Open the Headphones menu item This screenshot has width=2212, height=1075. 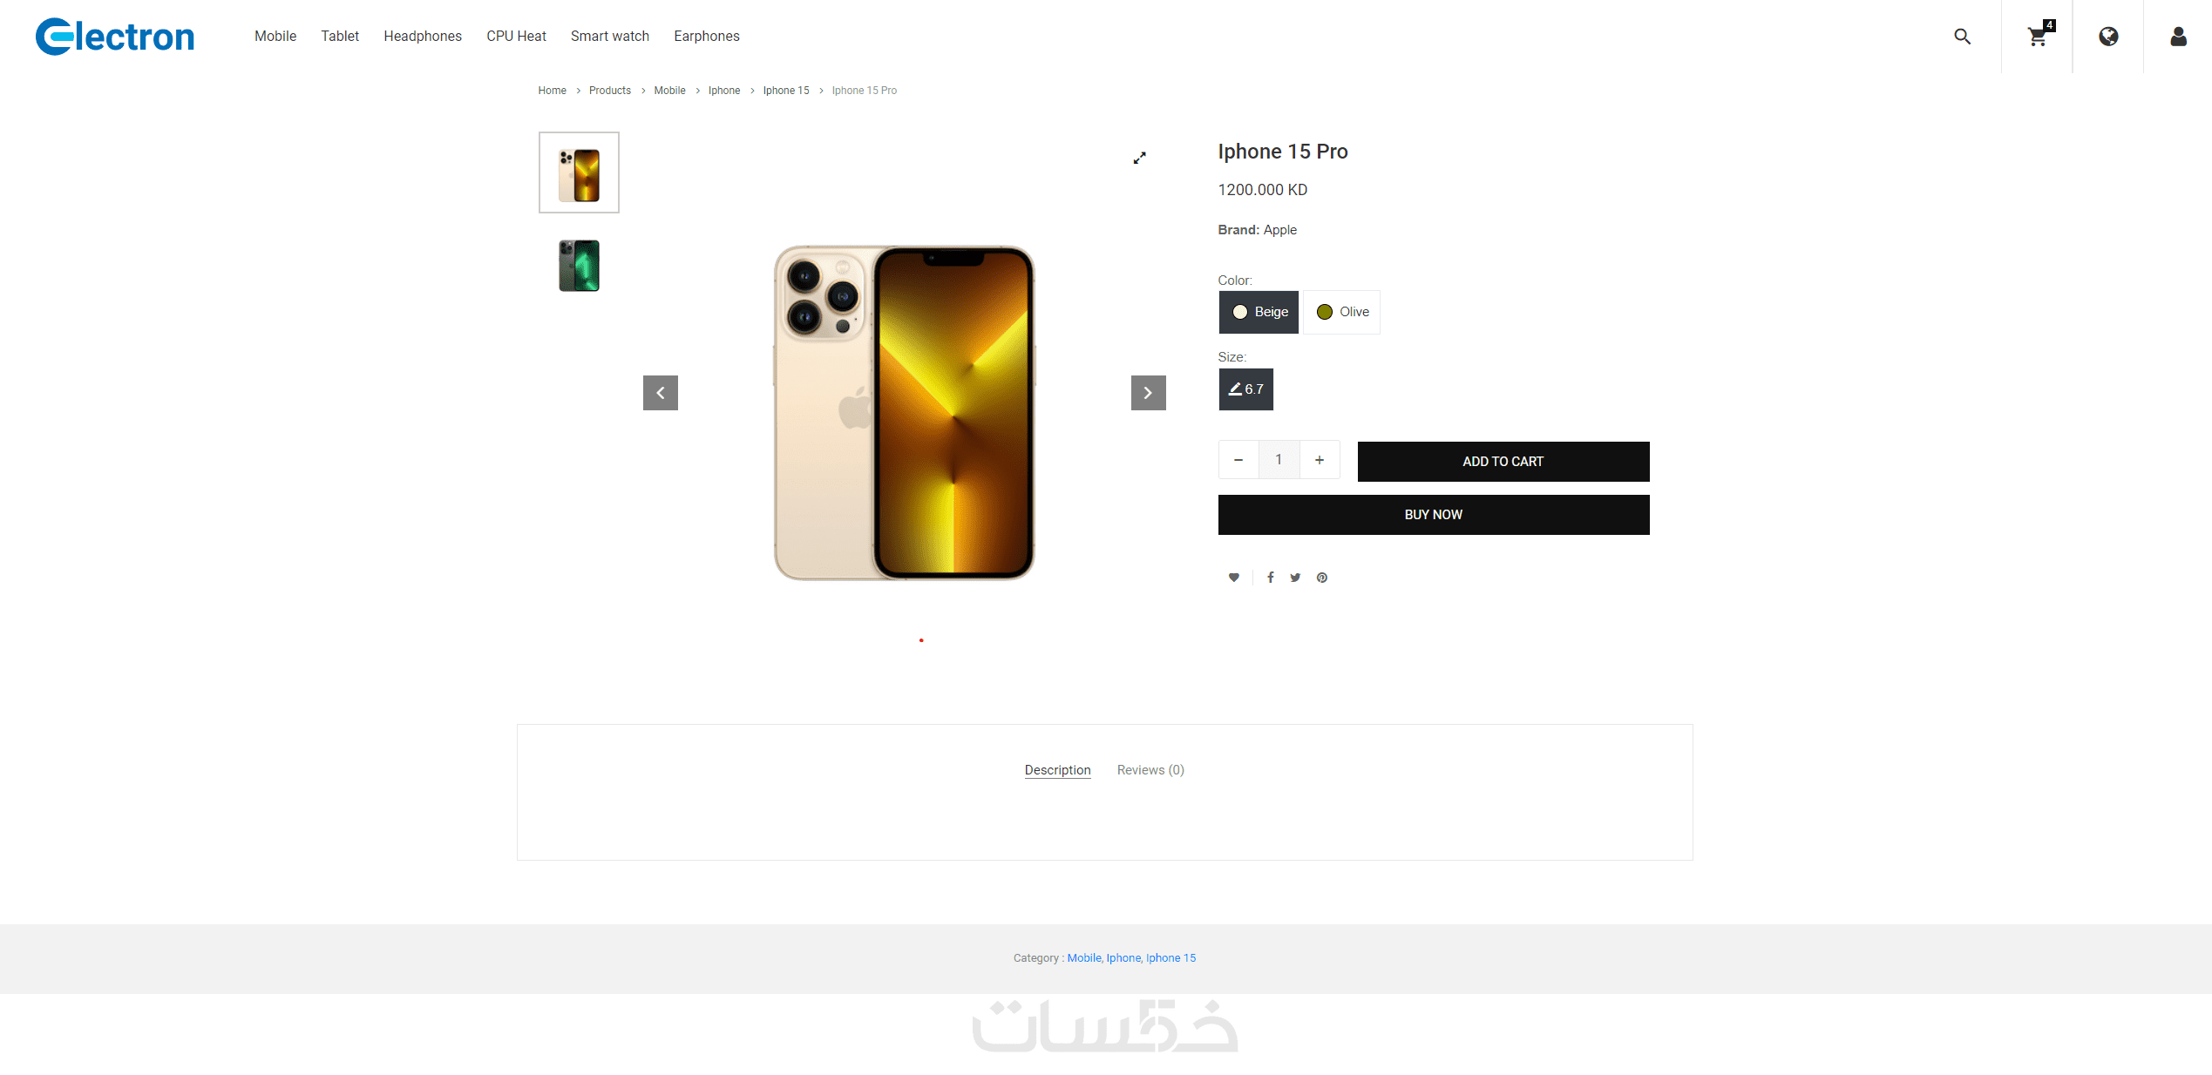pos(423,37)
